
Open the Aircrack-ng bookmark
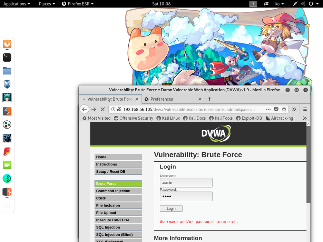click(279, 118)
